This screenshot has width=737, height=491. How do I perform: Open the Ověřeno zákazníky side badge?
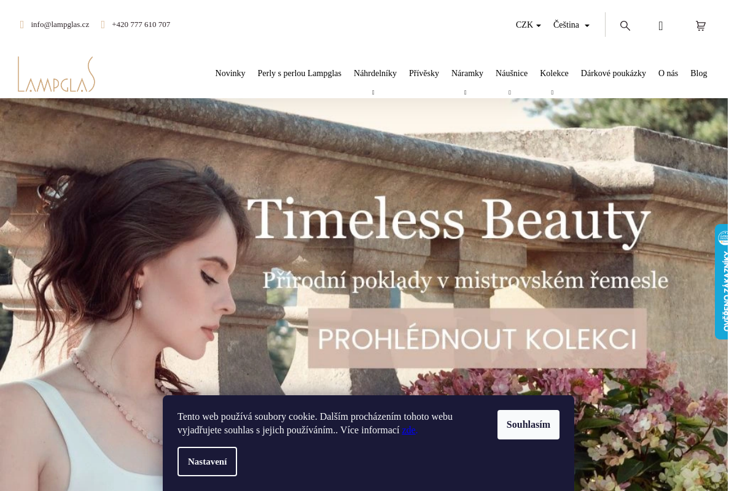click(x=722, y=282)
